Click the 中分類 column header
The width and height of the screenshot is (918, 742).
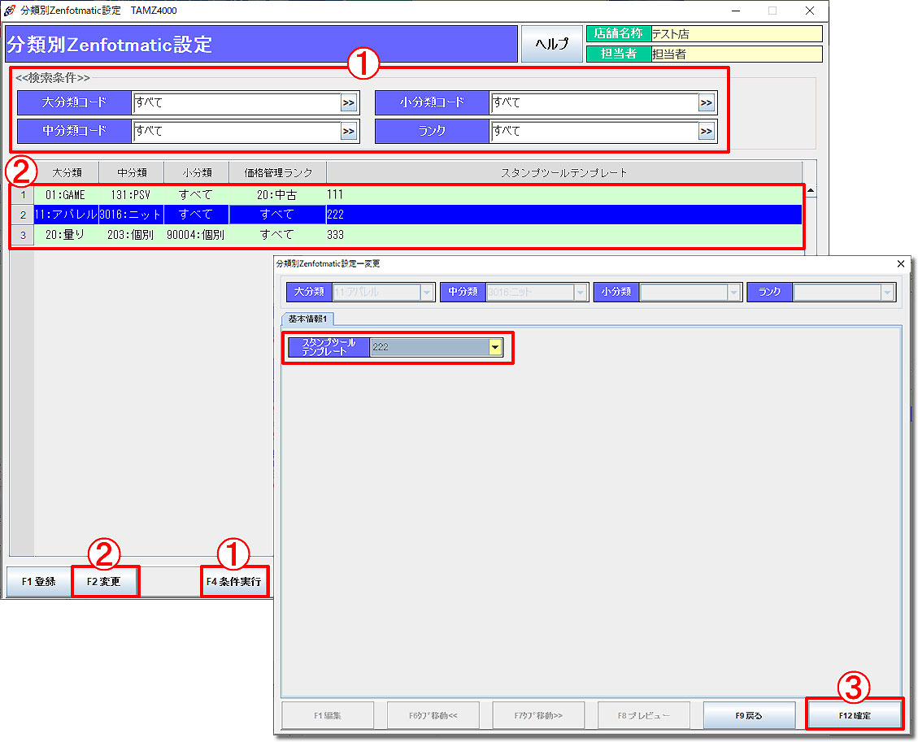(x=131, y=172)
